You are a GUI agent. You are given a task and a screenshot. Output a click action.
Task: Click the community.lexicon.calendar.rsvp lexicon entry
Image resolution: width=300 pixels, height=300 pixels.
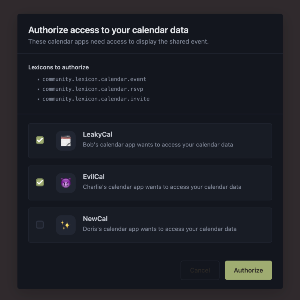click(93, 89)
